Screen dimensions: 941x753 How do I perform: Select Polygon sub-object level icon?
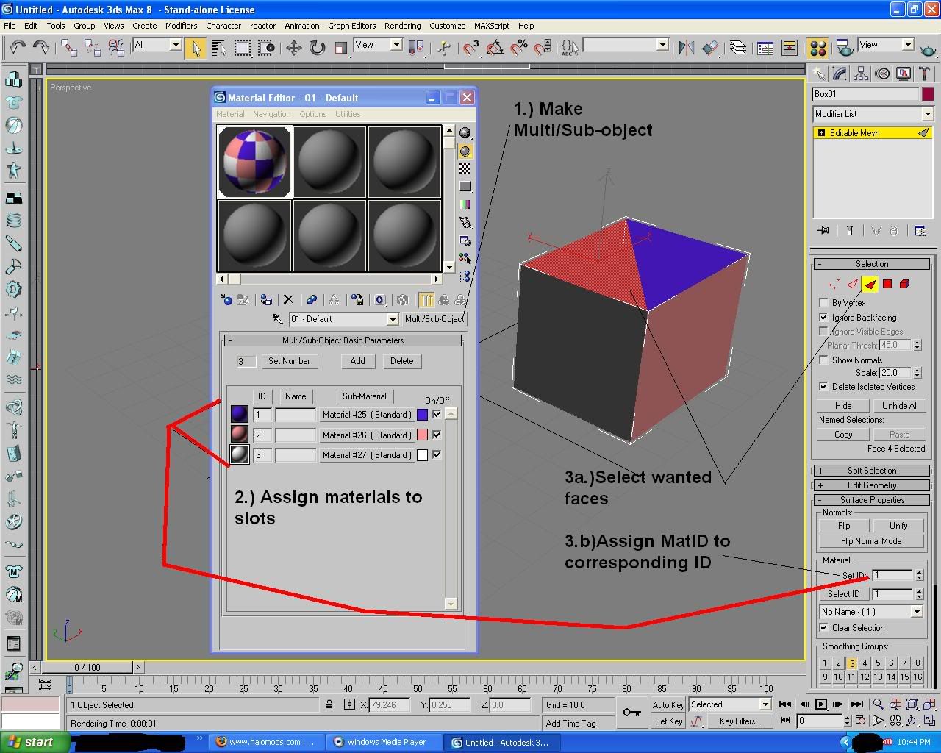[x=887, y=284]
